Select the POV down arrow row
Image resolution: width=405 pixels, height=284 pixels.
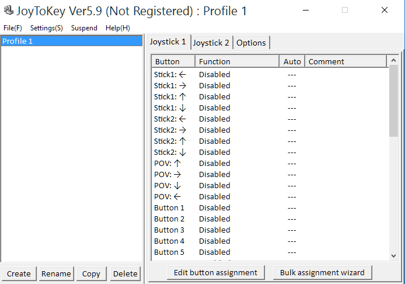270,186
